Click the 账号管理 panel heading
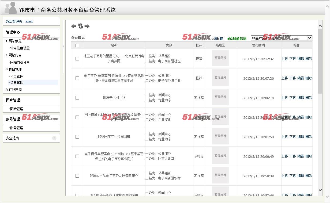330x203 pixels. [13, 119]
